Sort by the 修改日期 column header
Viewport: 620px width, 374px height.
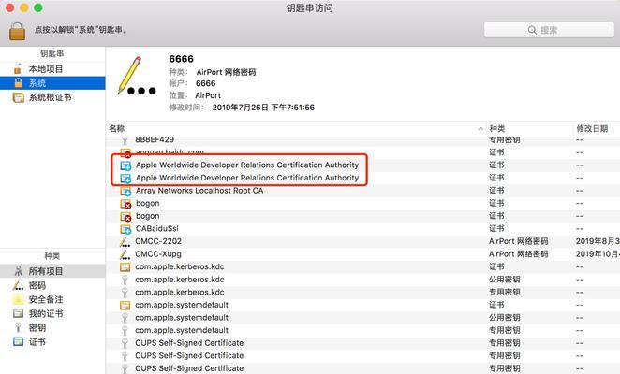pos(592,129)
